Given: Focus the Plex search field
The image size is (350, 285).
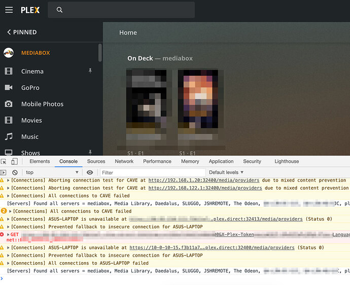Looking at the screenshot, I should (121, 10).
